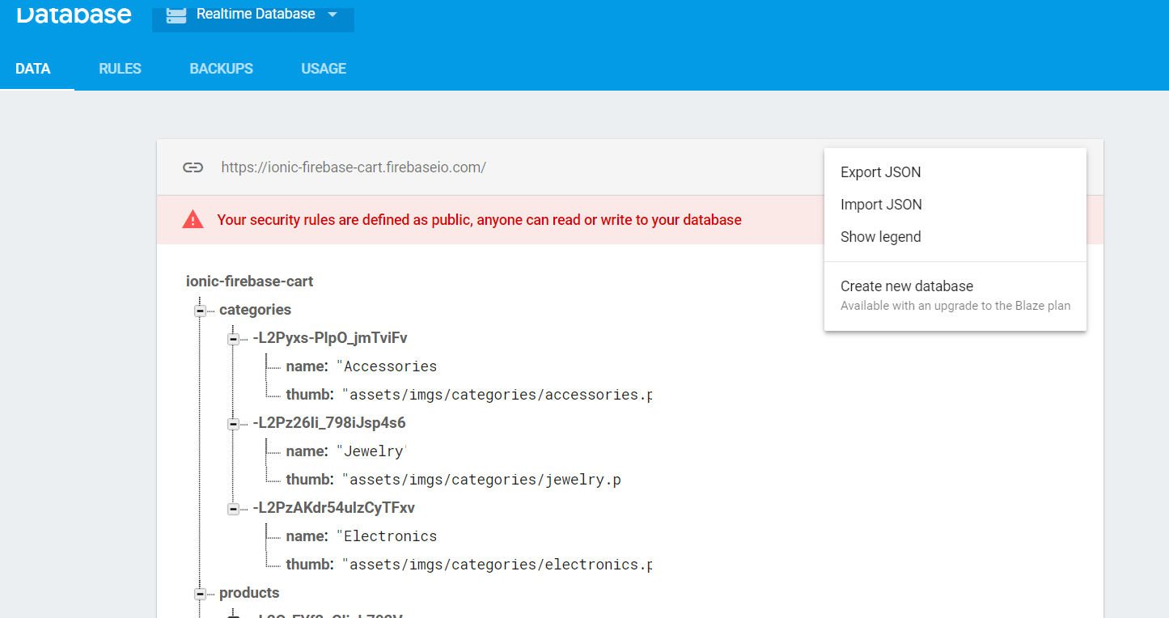
Task: Switch to the DATA tab
Action: click(x=33, y=69)
